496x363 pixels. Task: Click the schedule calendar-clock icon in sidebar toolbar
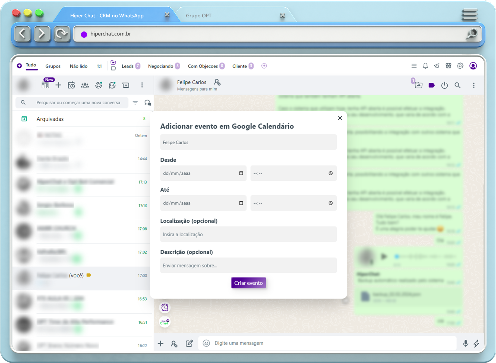click(x=71, y=85)
